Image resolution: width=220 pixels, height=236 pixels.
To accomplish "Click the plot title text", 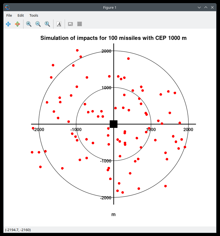I will 113,38.
